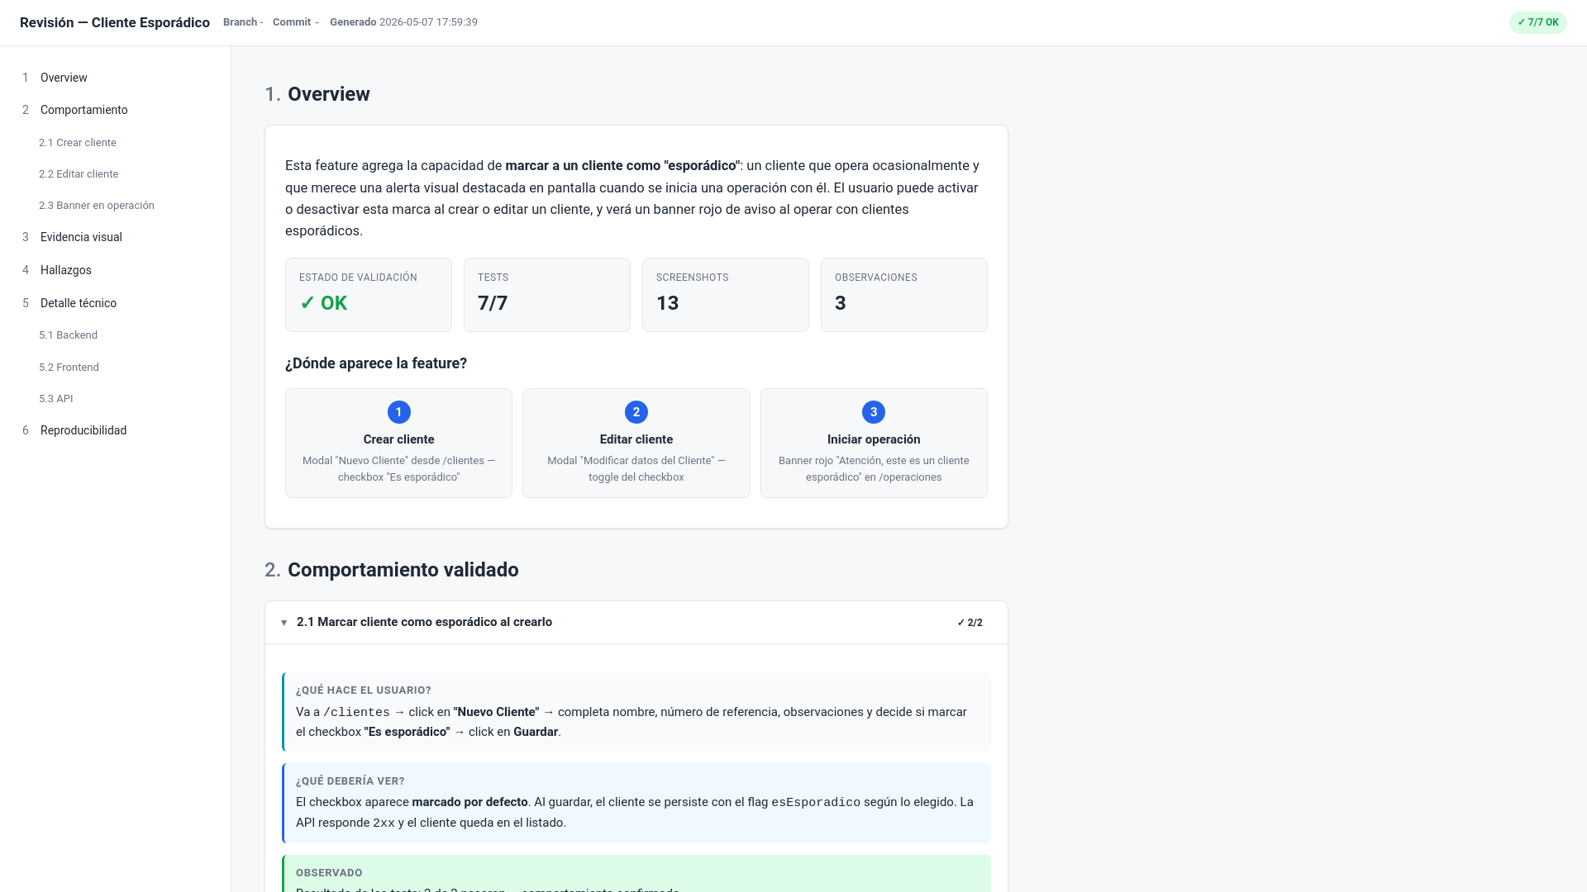Click the /clientes code text
The image size is (1587, 892).
click(356, 712)
